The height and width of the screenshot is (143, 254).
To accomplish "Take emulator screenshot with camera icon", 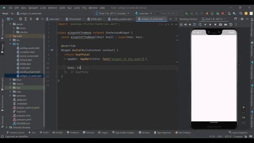I will tap(221, 25).
